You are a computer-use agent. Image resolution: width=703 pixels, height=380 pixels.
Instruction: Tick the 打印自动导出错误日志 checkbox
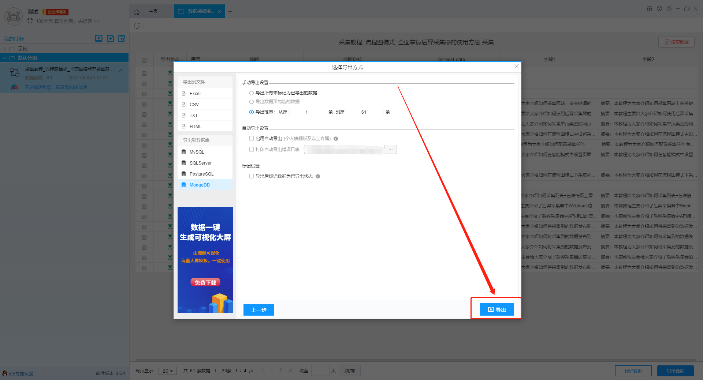(252, 149)
